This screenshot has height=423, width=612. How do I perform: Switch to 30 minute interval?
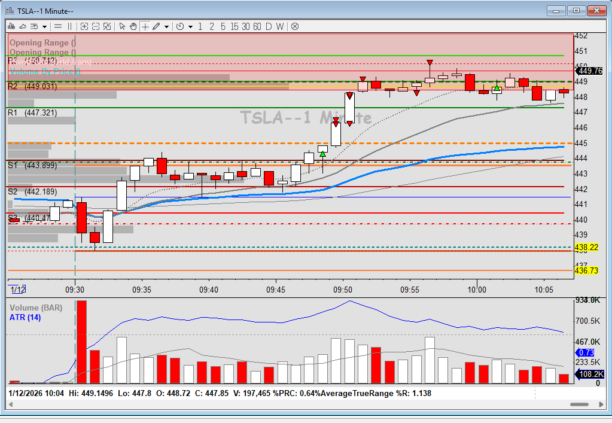point(245,26)
